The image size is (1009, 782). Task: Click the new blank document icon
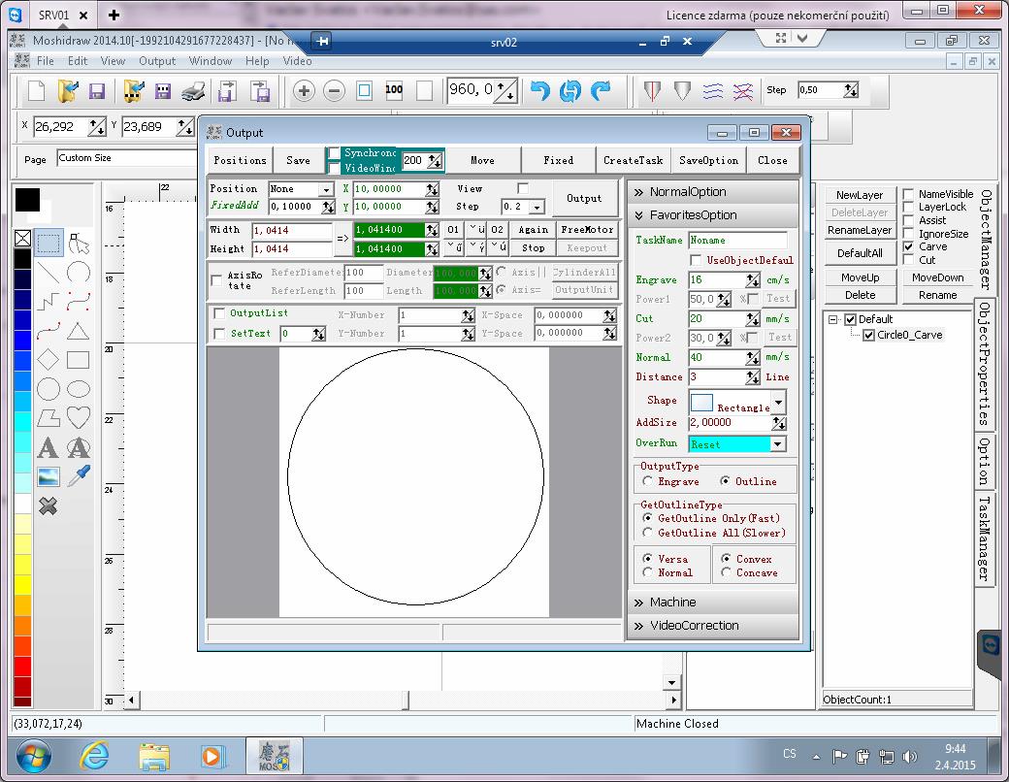[x=36, y=91]
